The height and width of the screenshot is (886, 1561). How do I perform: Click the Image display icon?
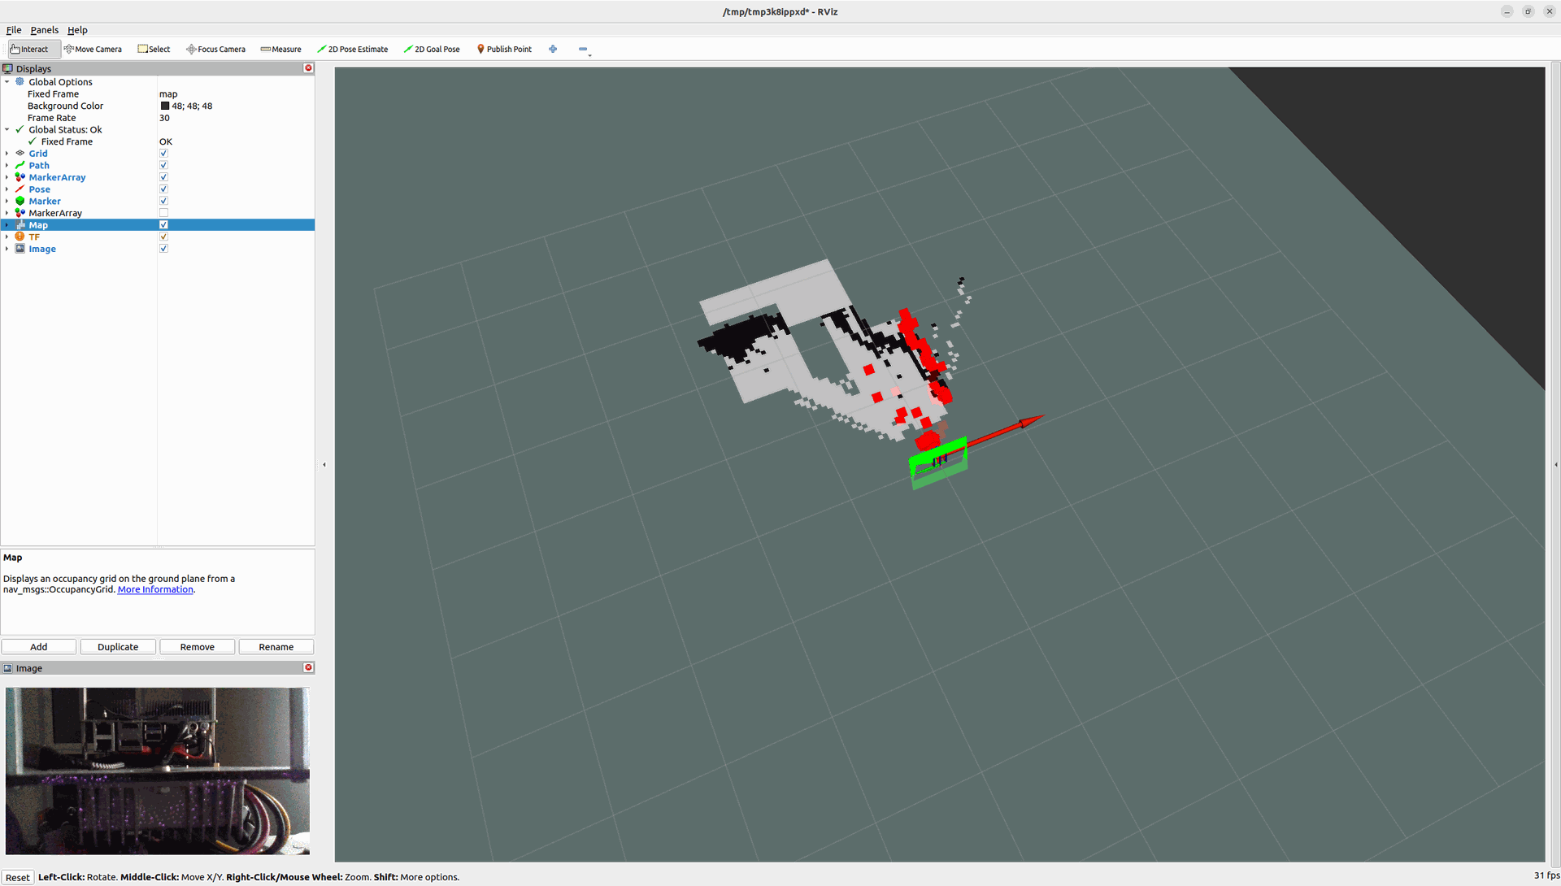pos(20,249)
